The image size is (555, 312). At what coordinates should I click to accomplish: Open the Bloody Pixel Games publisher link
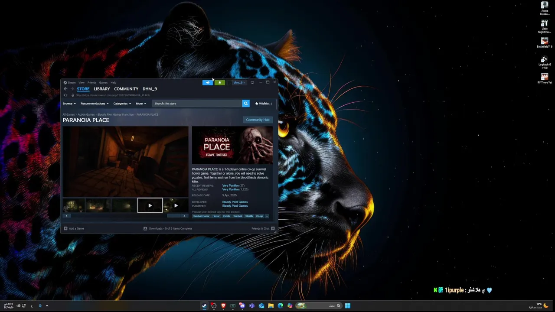(235, 206)
